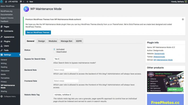Screen dimensions: 188x105
Task: Open Feedback menu link
Action: [4, 21]
